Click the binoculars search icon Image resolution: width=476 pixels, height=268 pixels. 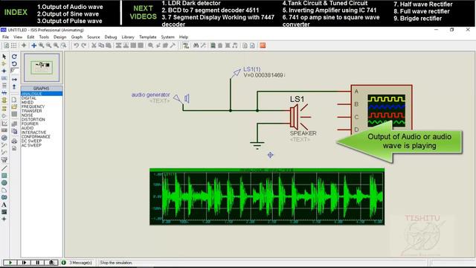(196, 45)
